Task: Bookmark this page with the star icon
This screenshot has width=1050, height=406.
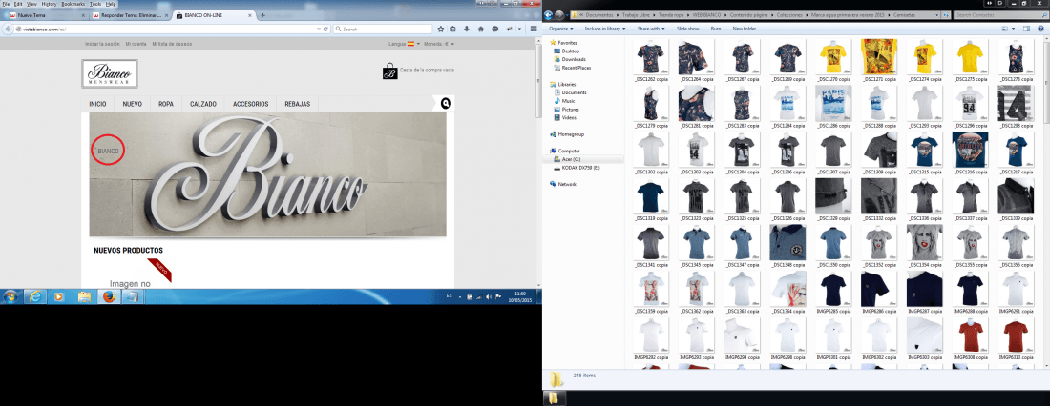Action: (x=441, y=29)
